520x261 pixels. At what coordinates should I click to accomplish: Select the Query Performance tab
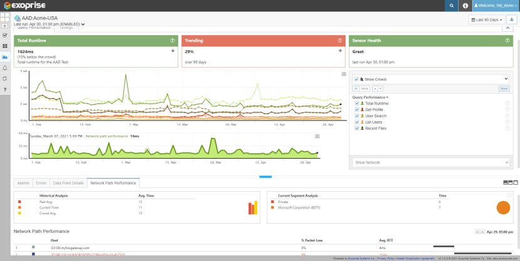34,28
